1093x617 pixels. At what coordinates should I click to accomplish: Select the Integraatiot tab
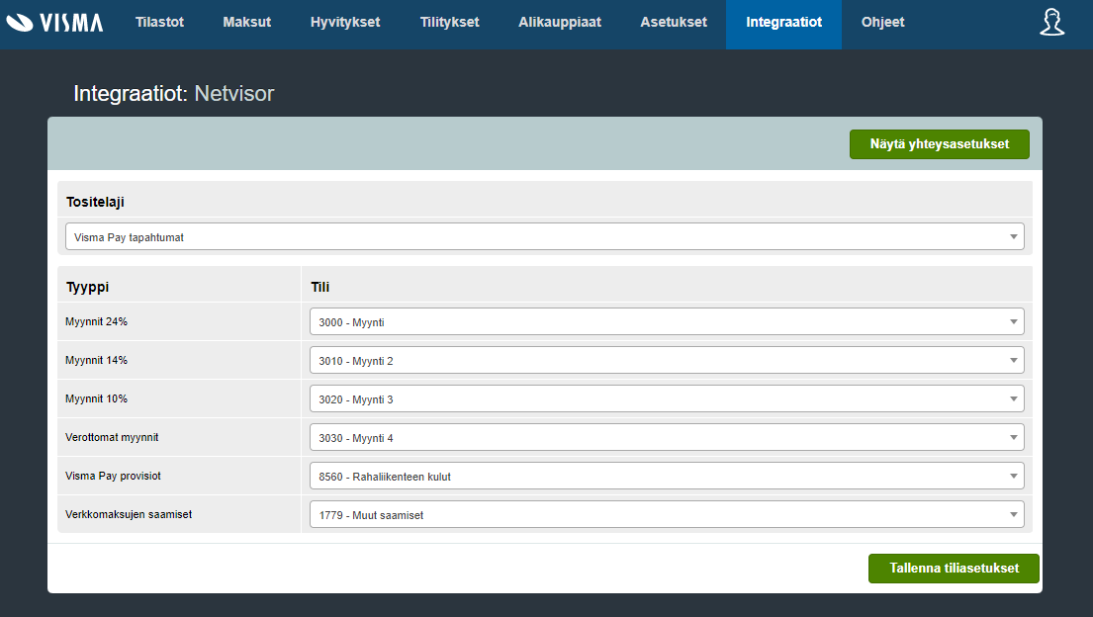783,22
